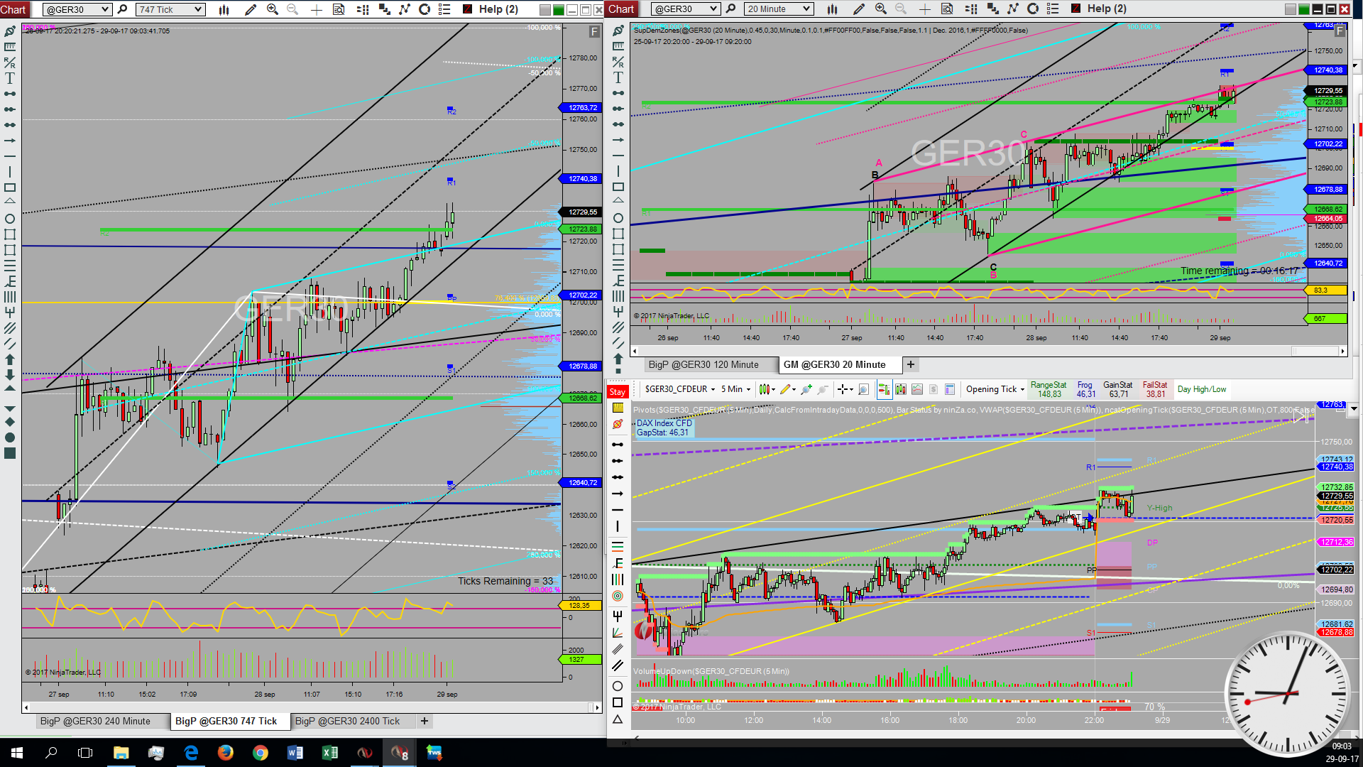Toggle chart trader panel in 5 Min toolbar
The image size is (1363, 767).
point(884,389)
